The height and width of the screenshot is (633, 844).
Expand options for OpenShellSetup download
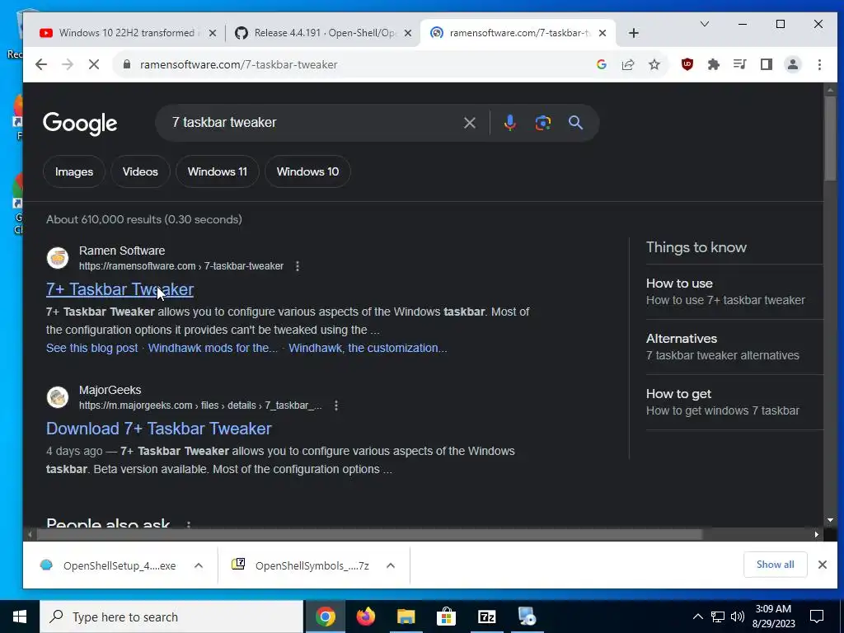(x=198, y=565)
